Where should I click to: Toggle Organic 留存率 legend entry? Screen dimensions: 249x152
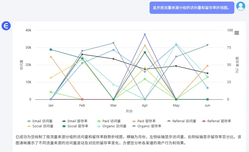point(147,126)
